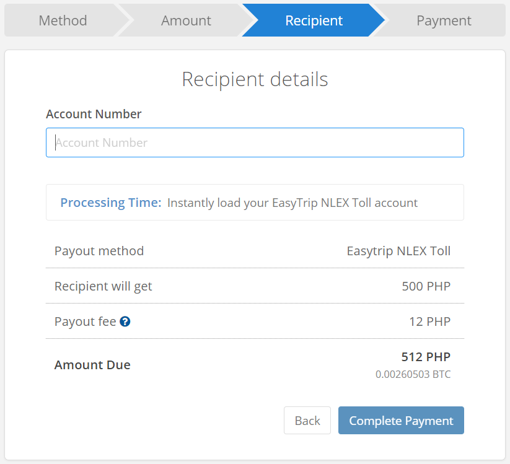Focus the Account Number input field
The height and width of the screenshot is (464, 510).
click(255, 142)
